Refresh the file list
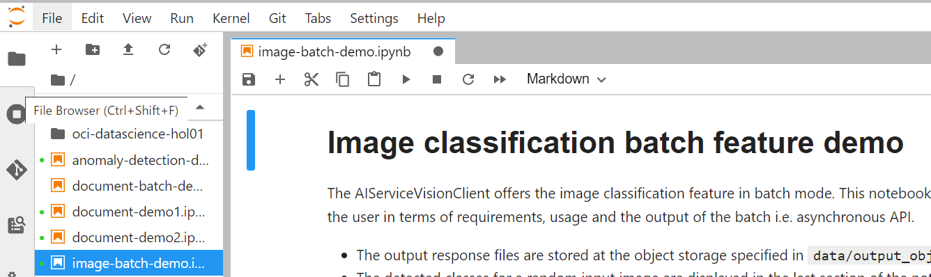 (x=164, y=49)
